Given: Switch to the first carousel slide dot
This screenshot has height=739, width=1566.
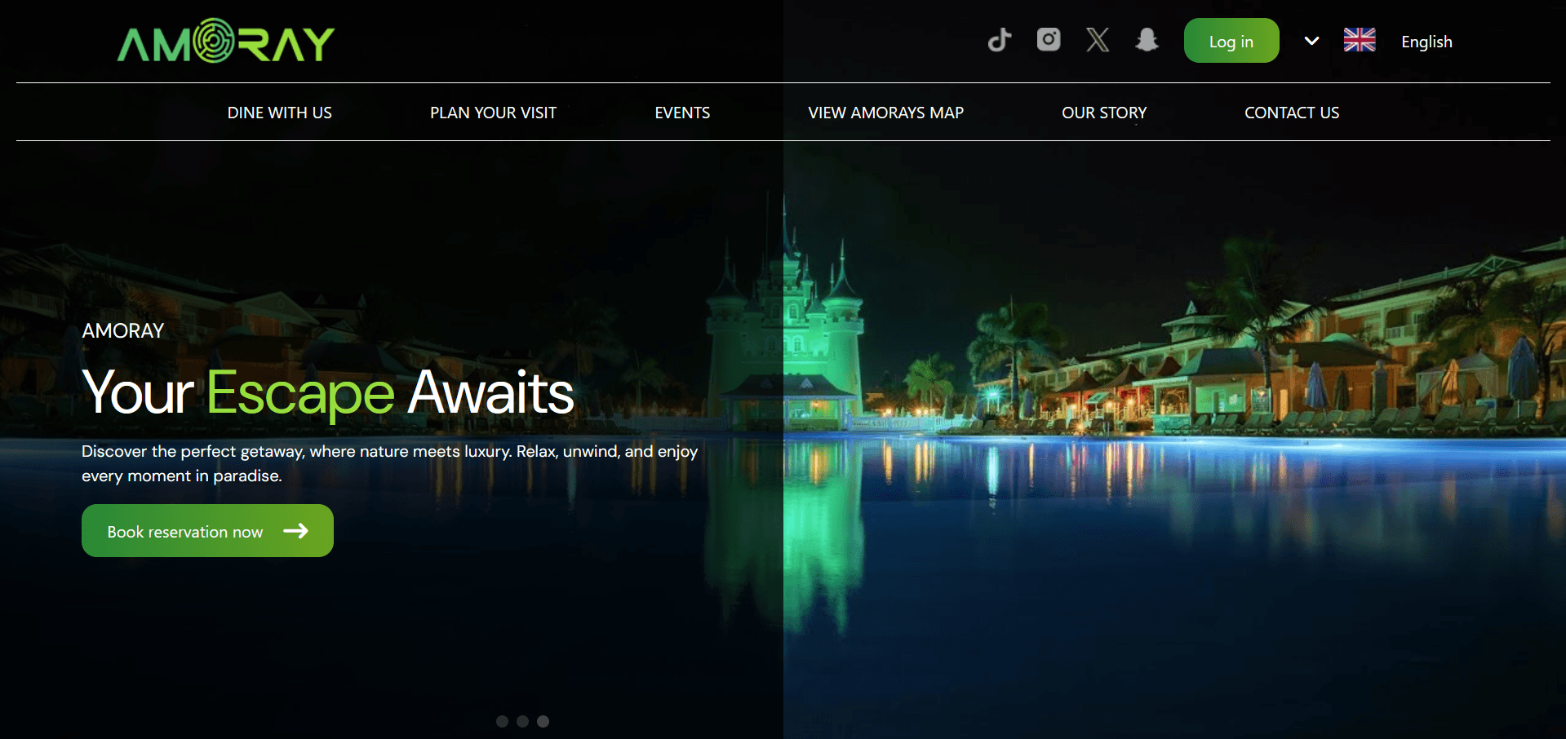Looking at the screenshot, I should click(502, 721).
